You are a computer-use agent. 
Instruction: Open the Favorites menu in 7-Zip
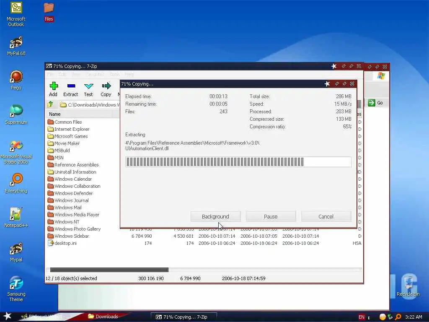[95, 74]
